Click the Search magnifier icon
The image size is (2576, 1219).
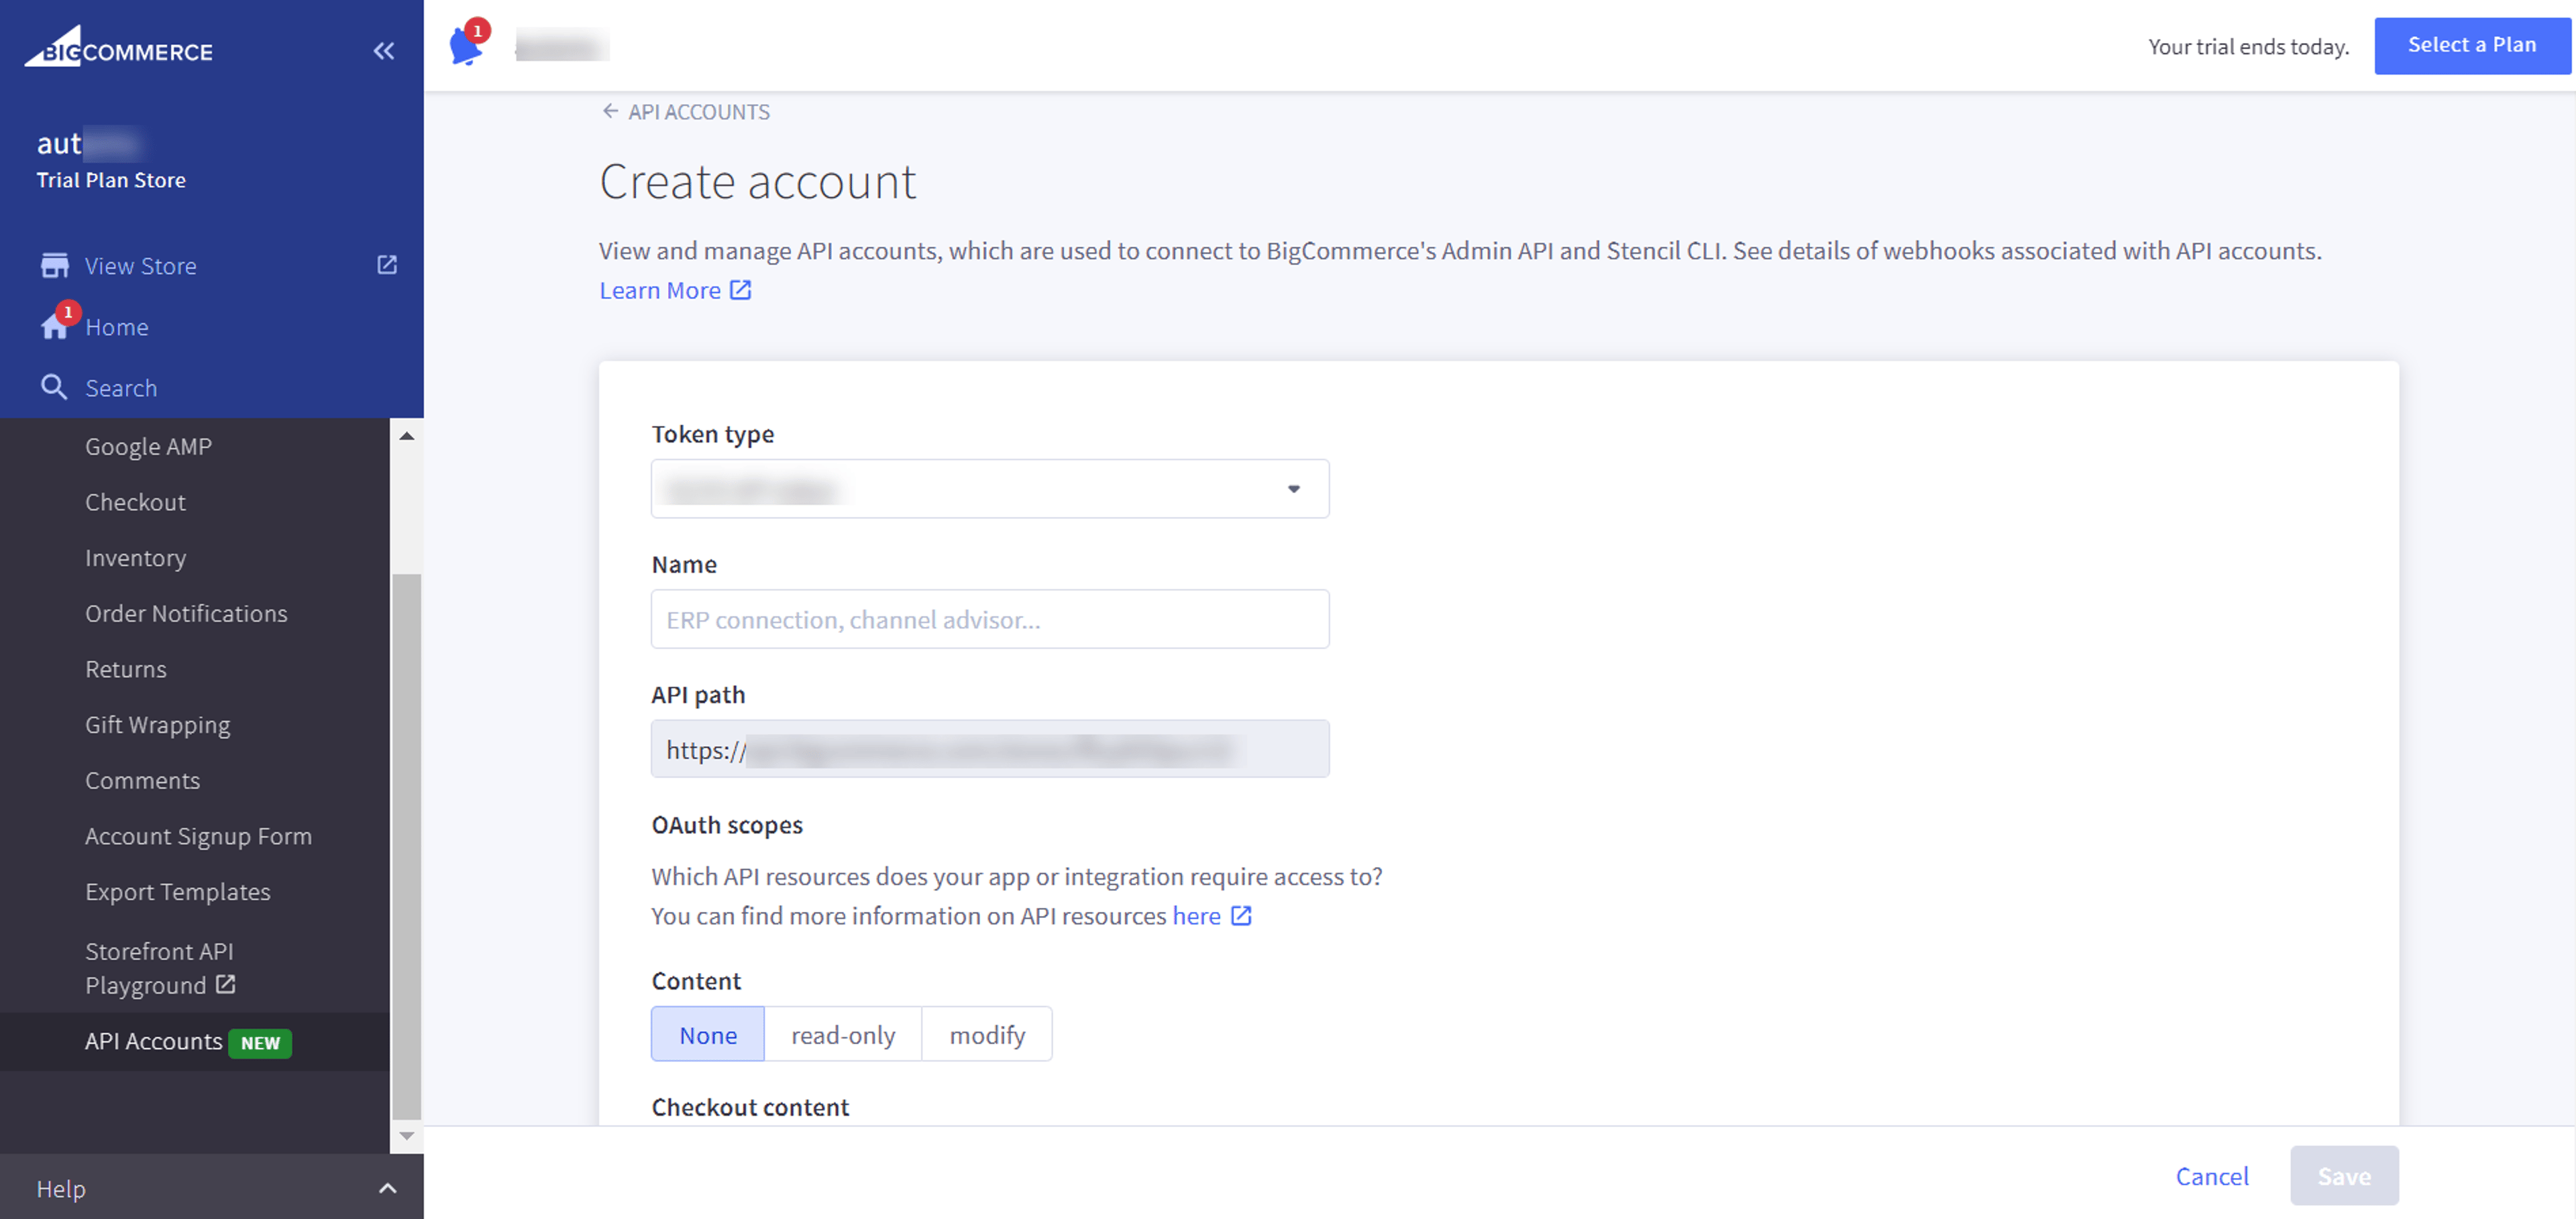54,388
